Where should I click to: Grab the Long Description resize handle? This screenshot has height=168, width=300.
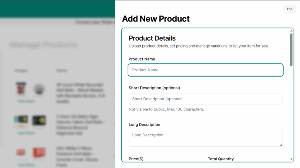coord(281,145)
